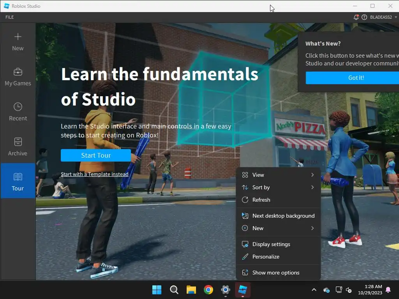The height and width of the screenshot is (299, 399).
Task: Show hidden system tray icons
Action: pos(314,290)
